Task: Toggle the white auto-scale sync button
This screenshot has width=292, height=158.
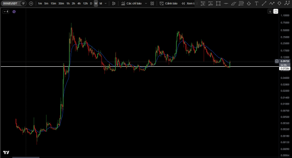Action: [x=276, y=11]
